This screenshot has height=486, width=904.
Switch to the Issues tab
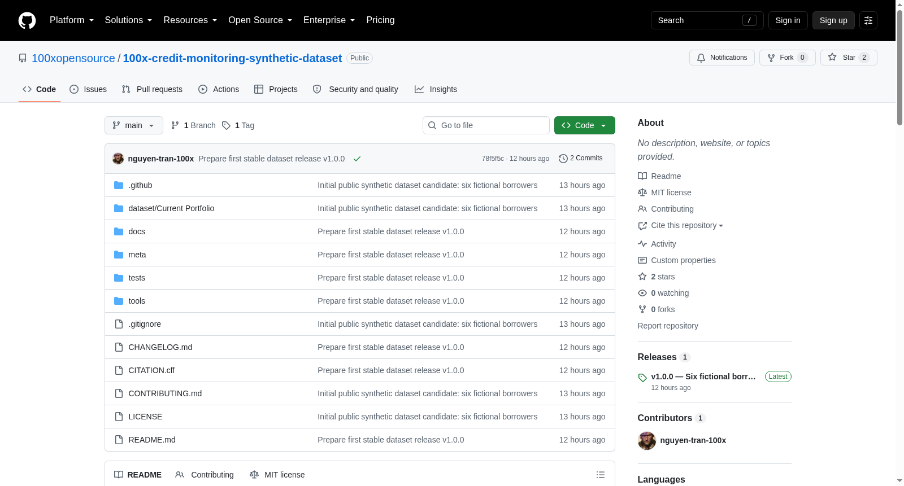tap(88, 89)
